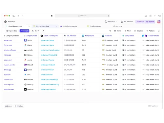Viewport: 164px width, 123px height.
Task: Open the user avatar in top right
Action: click(159, 22)
